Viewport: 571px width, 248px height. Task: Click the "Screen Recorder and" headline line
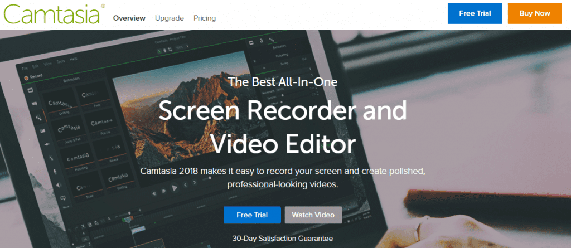click(x=283, y=111)
